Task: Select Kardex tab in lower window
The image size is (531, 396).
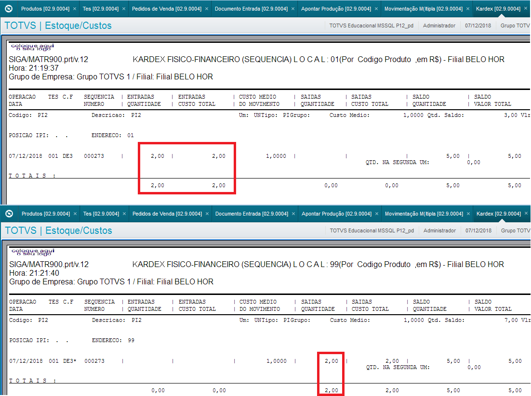Action: [499, 214]
